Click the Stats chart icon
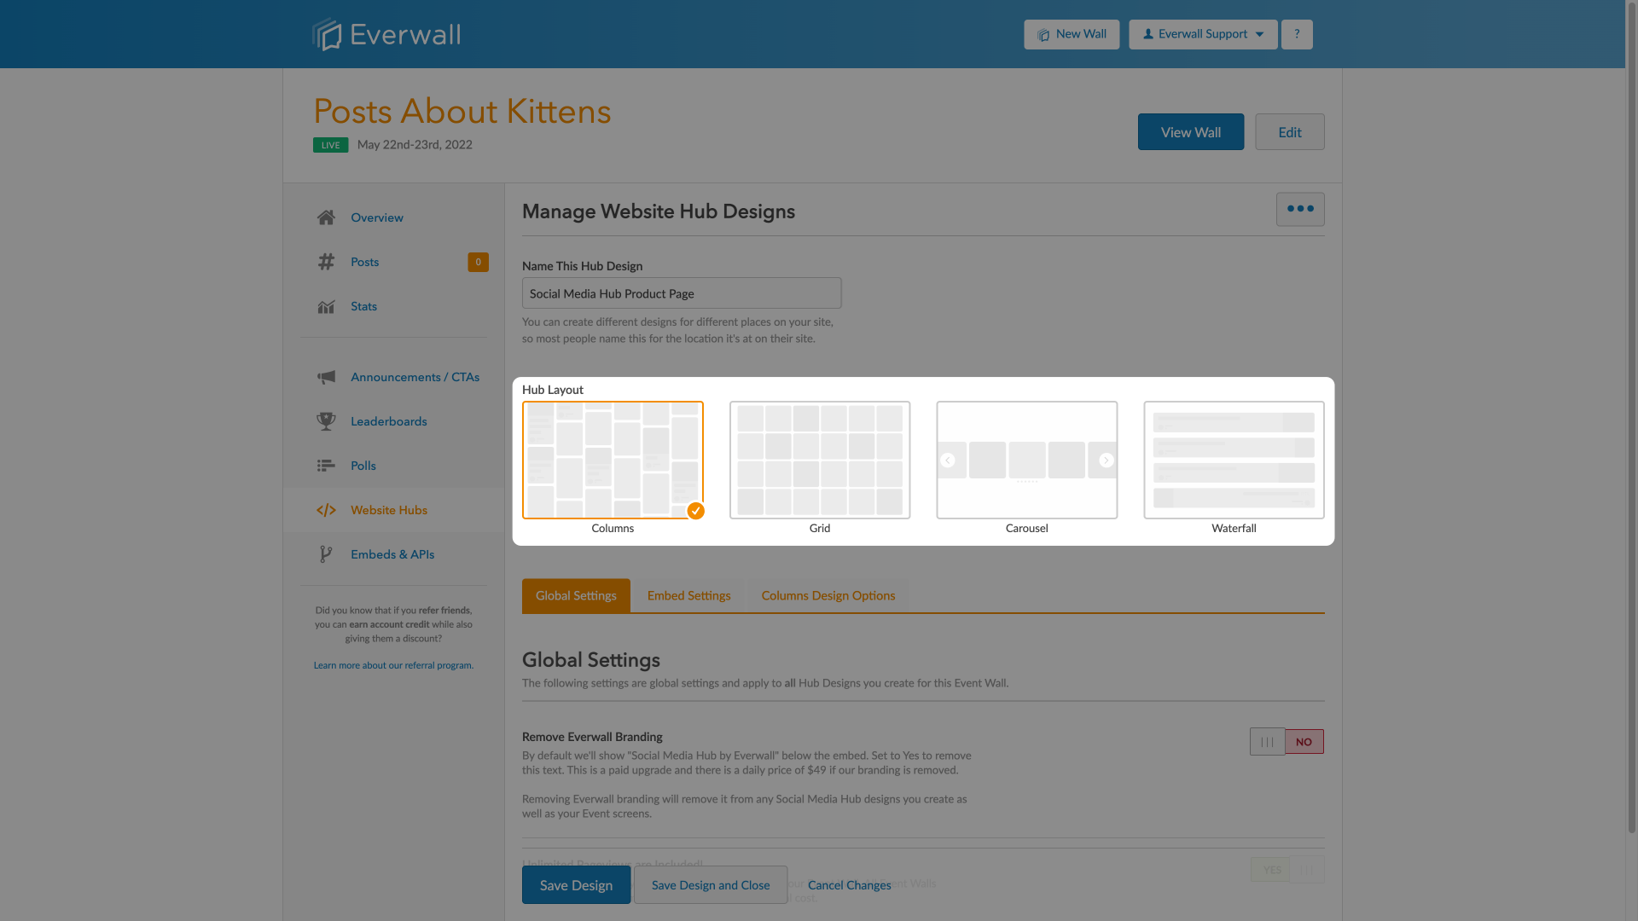The width and height of the screenshot is (1638, 921). [x=326, y=306]
